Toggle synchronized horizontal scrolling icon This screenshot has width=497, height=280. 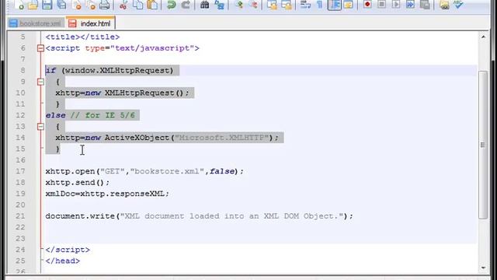tap(287, 5)
